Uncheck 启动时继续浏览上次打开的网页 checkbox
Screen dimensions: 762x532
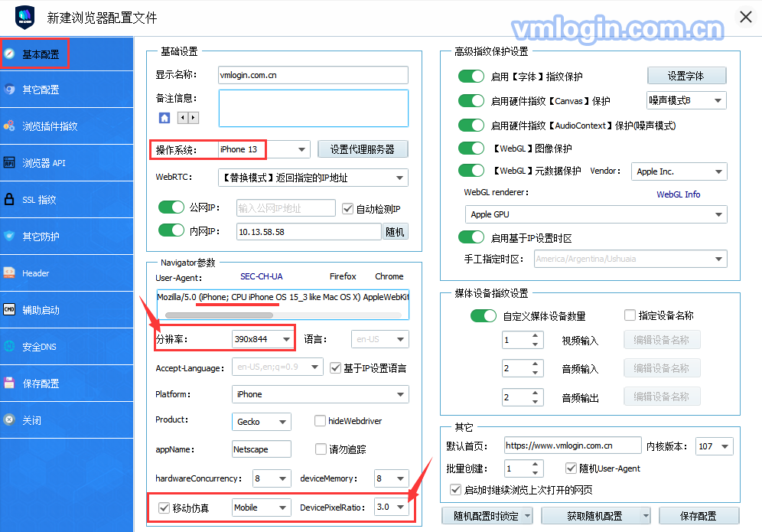click(455, 489)
